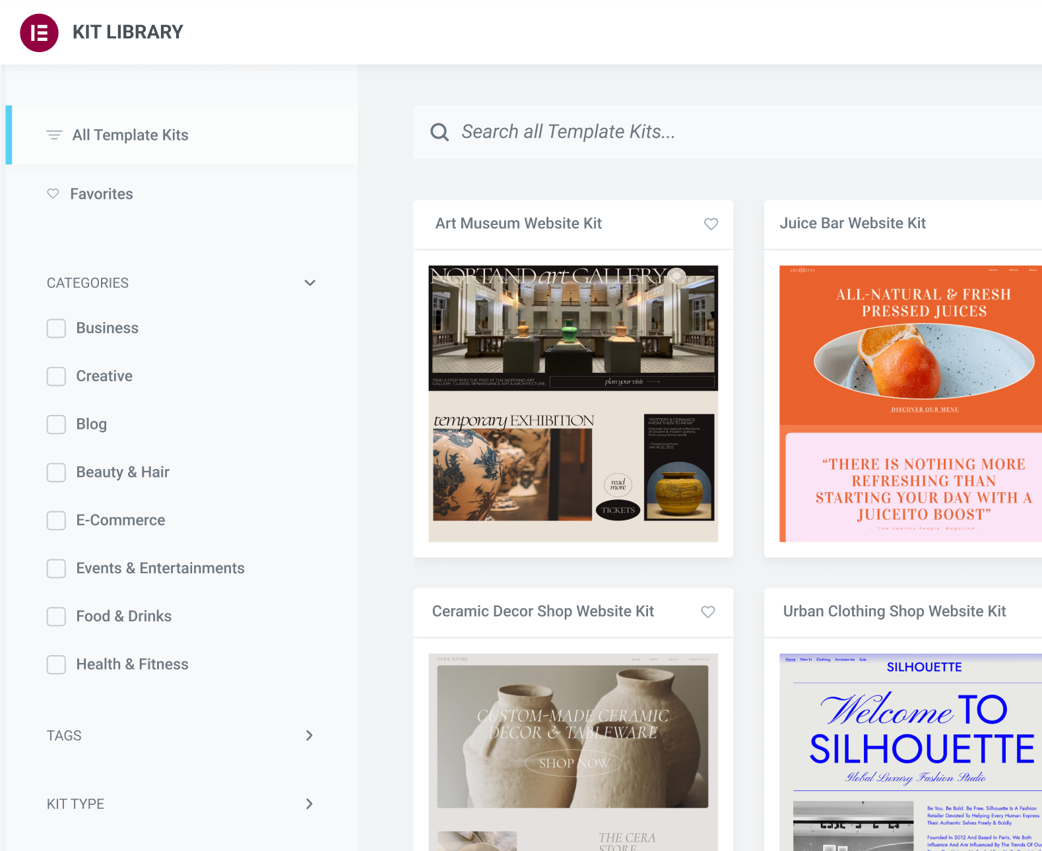This screenshot has width=1042, height=851.
Task: Click heart icon on Ceramic Decor Shop kit
Action: pyautogui.click(x=707, y=612)
